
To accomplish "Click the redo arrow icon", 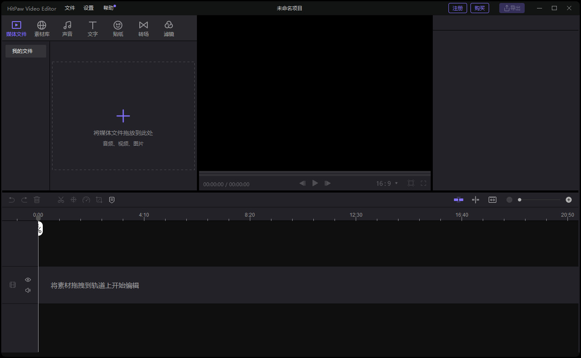I will 25,200.
